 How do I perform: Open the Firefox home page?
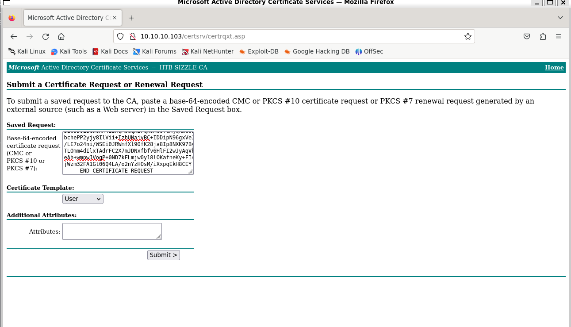coord(61,37)
